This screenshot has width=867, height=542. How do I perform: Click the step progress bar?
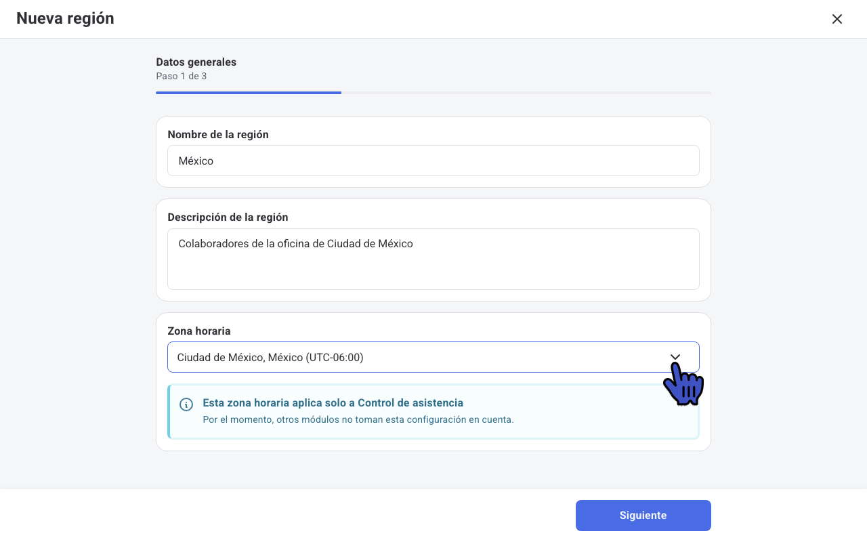(433, 92)
